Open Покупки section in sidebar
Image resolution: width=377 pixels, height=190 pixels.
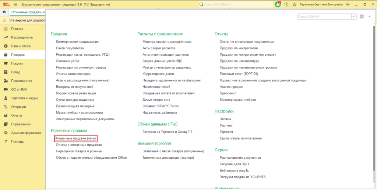point(17,63)
